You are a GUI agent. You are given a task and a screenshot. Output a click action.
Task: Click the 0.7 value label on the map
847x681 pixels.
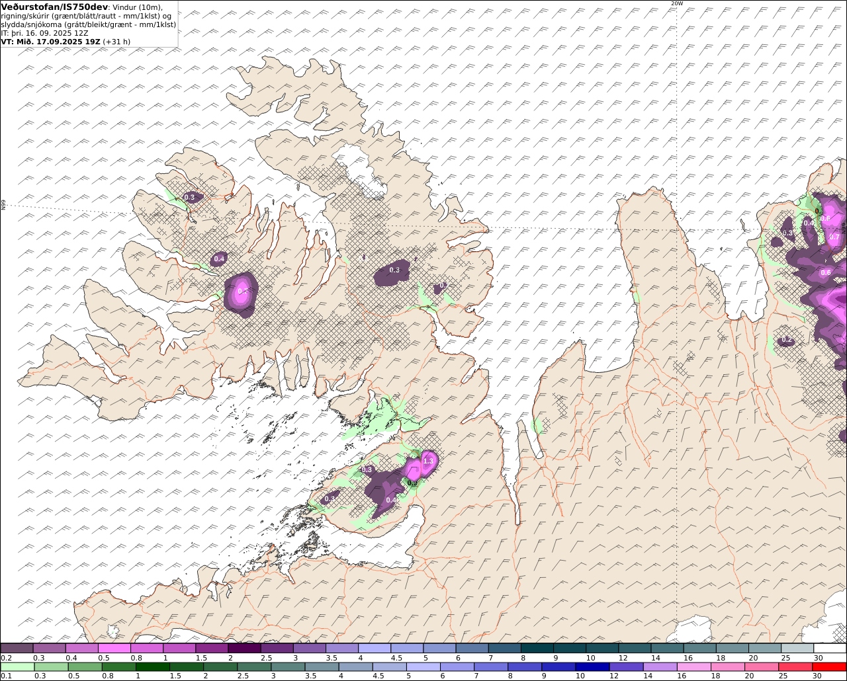click(834, 237)
